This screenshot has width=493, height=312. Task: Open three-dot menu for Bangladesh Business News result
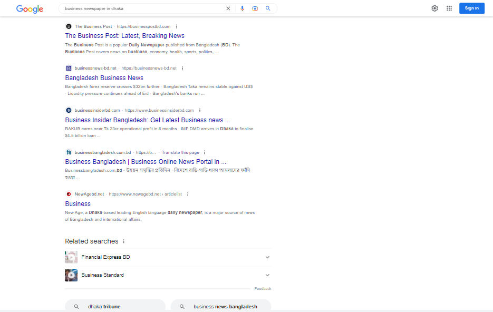(182, 68)
